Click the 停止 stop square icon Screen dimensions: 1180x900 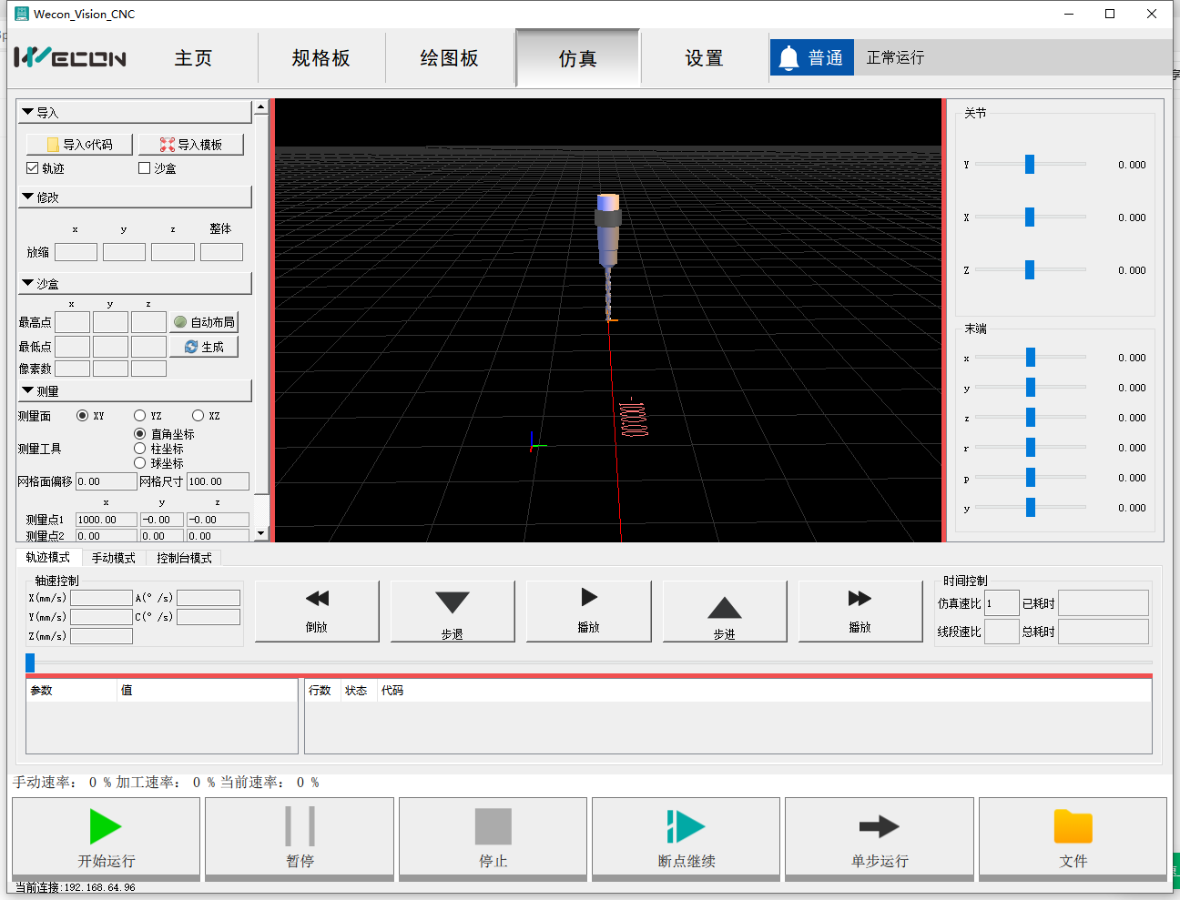tap(493, 826)
